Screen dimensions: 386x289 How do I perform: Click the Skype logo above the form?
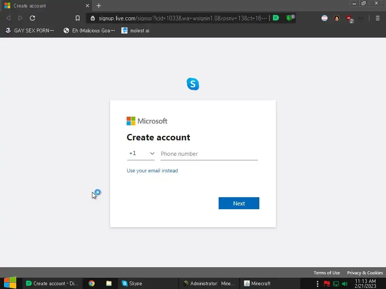(x=193, y=84)
